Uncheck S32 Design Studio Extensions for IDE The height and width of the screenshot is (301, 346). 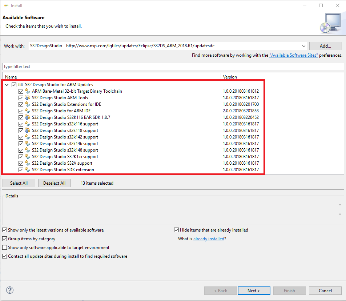pos(21,104)
